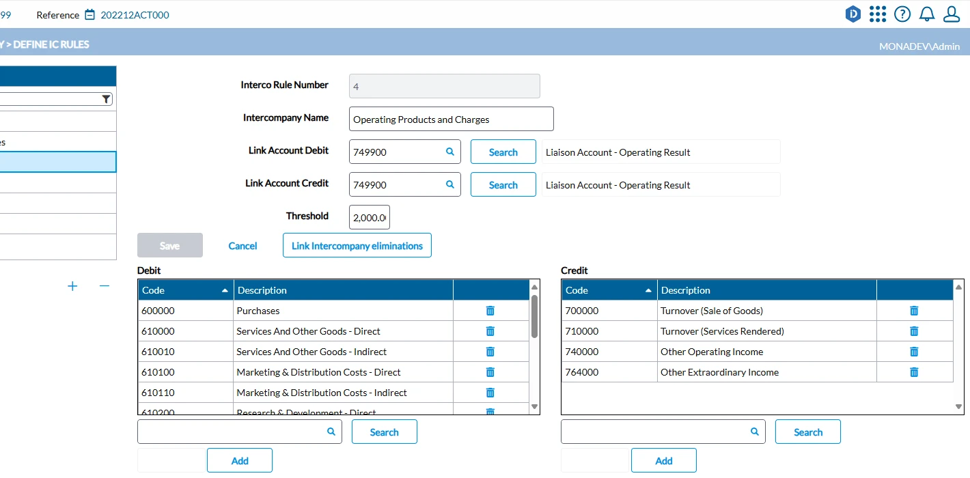Open the user profile icon
This screenshot has height=478, width=970.
(952, 14)
